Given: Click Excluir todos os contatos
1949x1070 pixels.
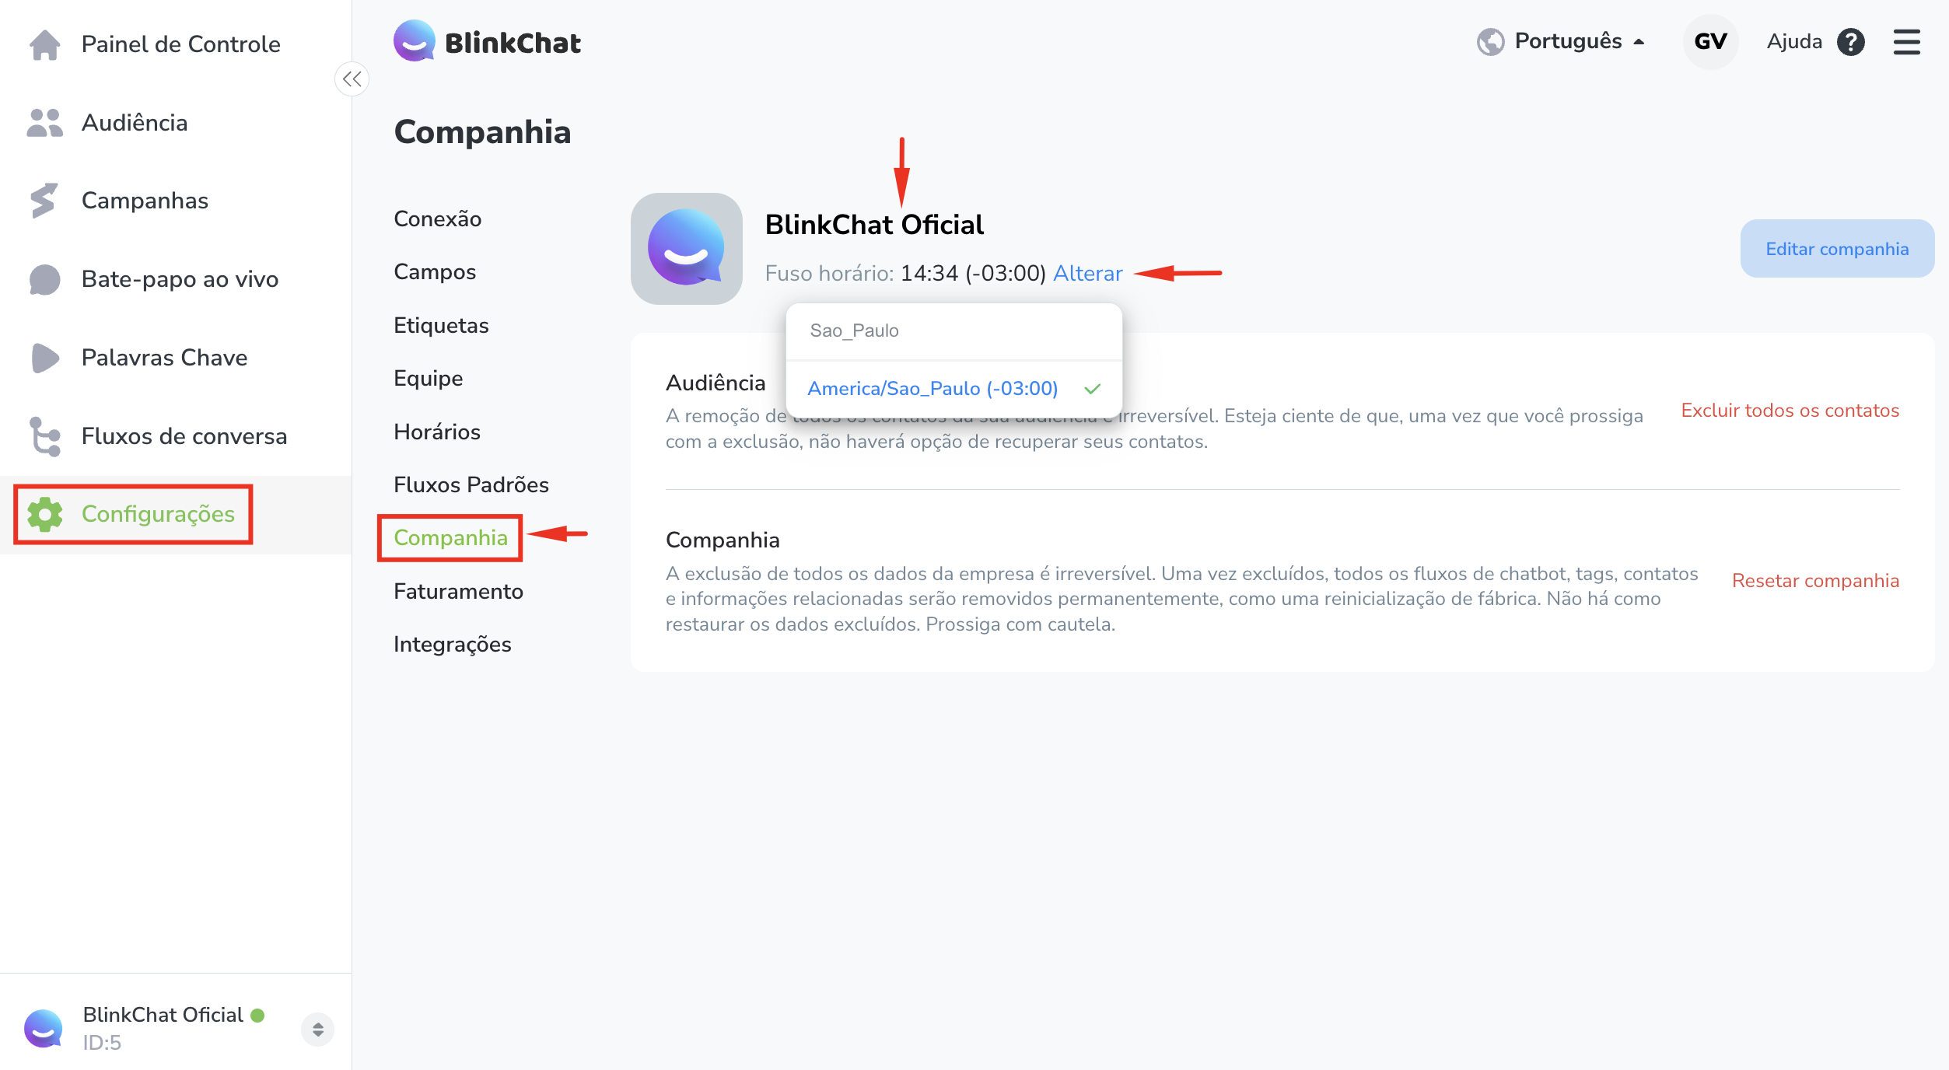Looking at the screenshot, I should tap(1790, 411).
